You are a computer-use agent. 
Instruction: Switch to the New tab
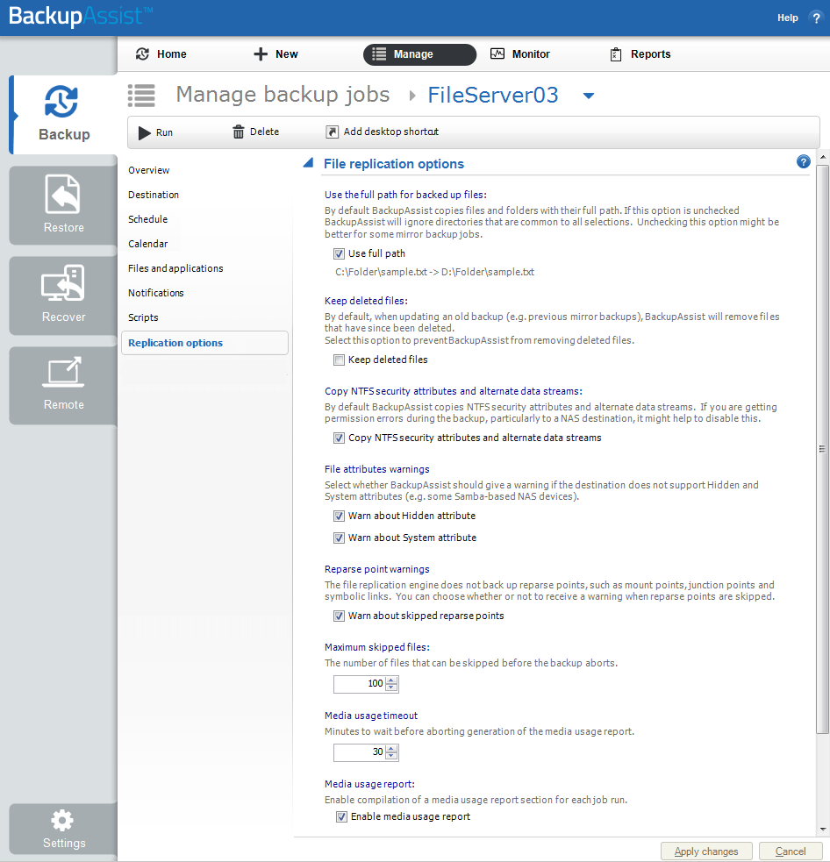point(275,53)
